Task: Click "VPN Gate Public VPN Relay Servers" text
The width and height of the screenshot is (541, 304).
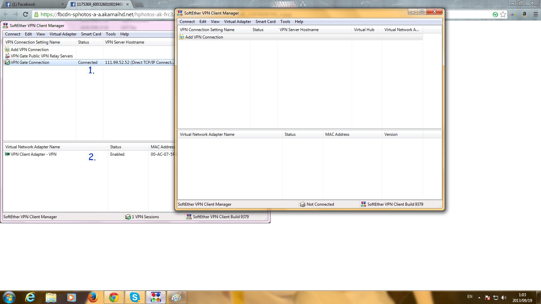Action: pyautogui.click(x=42, y=56)
